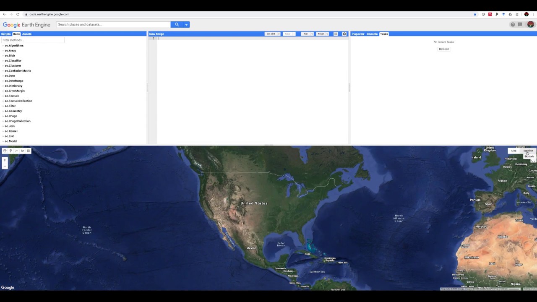Select the draw line tool
This screenshot has height=302, width=537.
[16, 151]
